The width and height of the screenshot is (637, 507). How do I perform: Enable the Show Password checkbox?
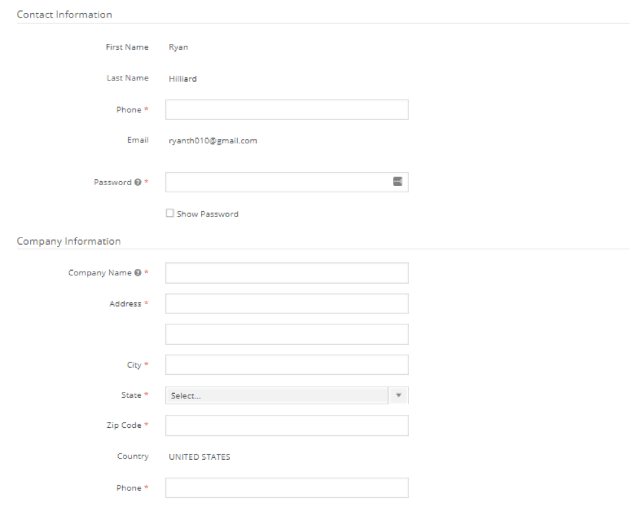(170, 213)
